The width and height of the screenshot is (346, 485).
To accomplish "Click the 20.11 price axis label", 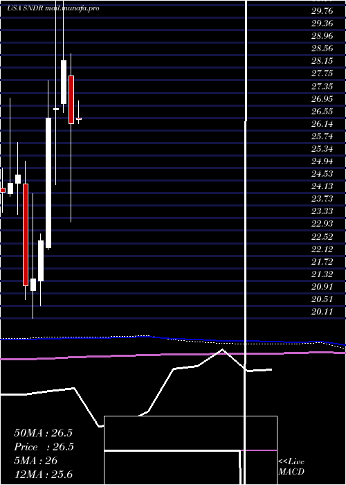I will [322, 312].
